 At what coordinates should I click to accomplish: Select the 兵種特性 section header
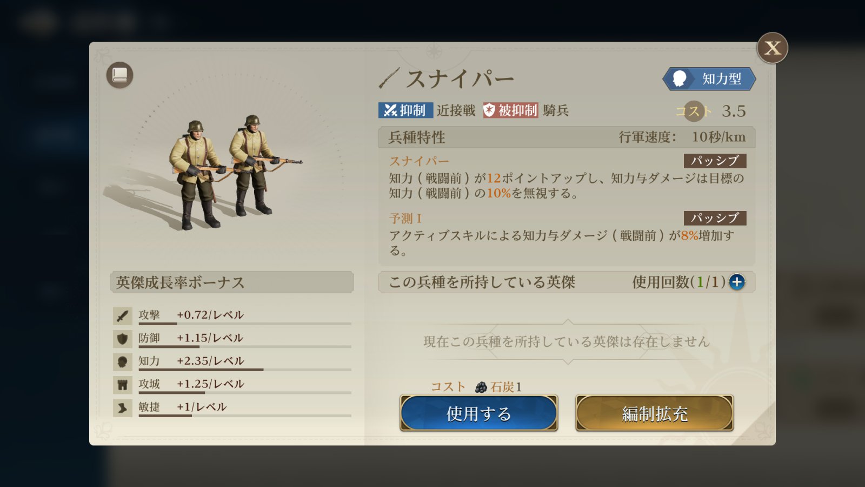[567, 137]
